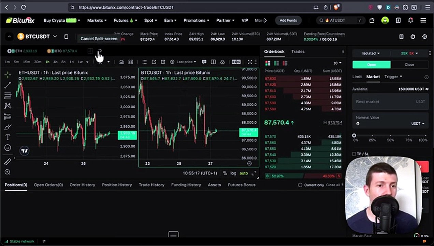The width and height of the screenshot is (434, 246).
Task: Select the Open position toggle
Action: click(372, 65)
